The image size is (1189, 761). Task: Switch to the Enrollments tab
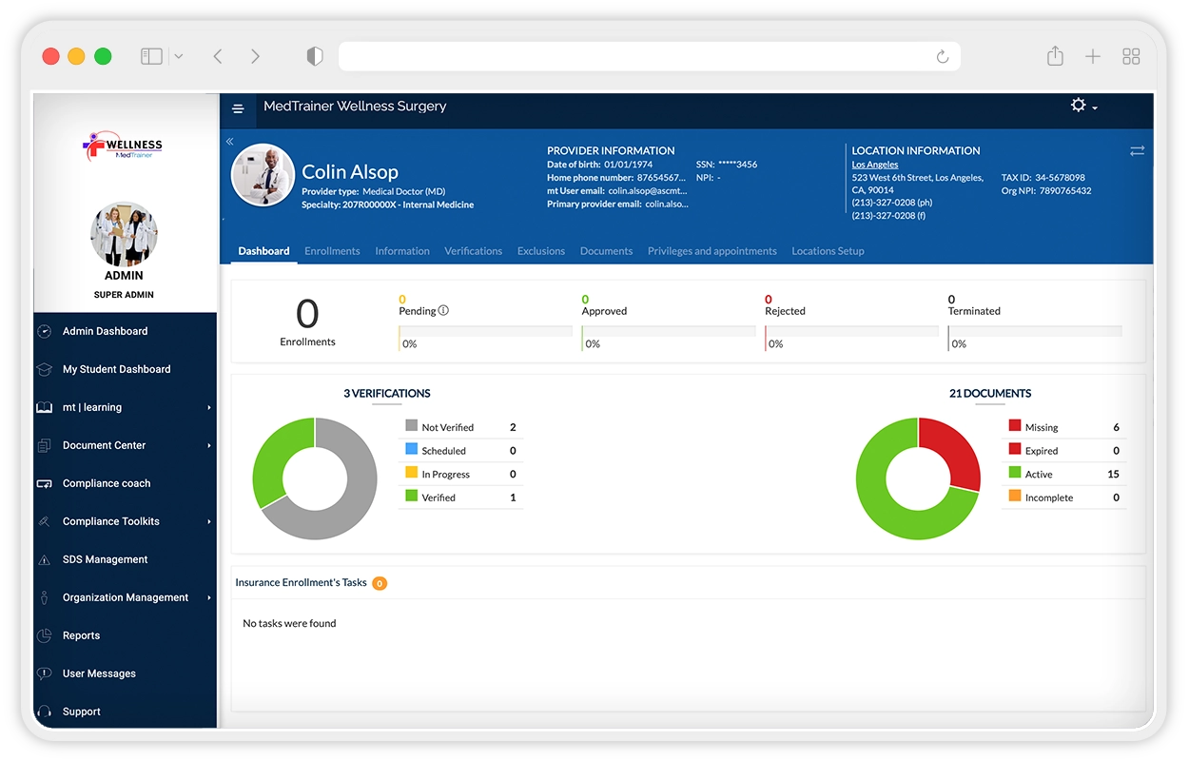[x=332, y=251]
